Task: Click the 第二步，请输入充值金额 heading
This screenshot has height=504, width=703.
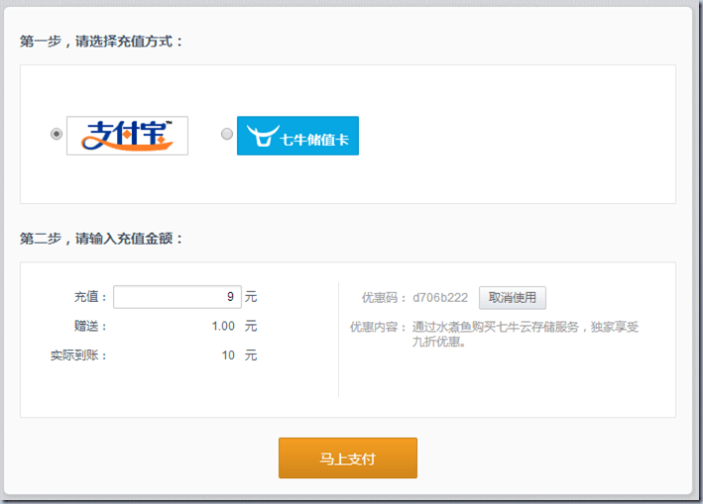Action: (x=101, y=239)
